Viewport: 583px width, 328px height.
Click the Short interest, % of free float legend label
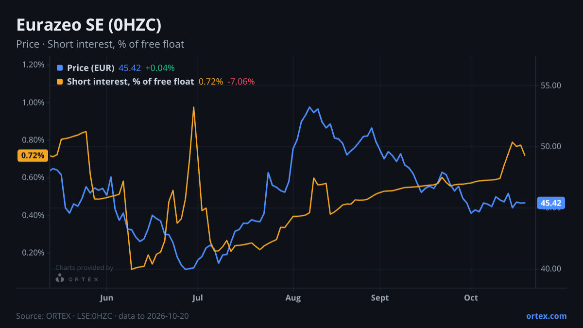(131, 82)
